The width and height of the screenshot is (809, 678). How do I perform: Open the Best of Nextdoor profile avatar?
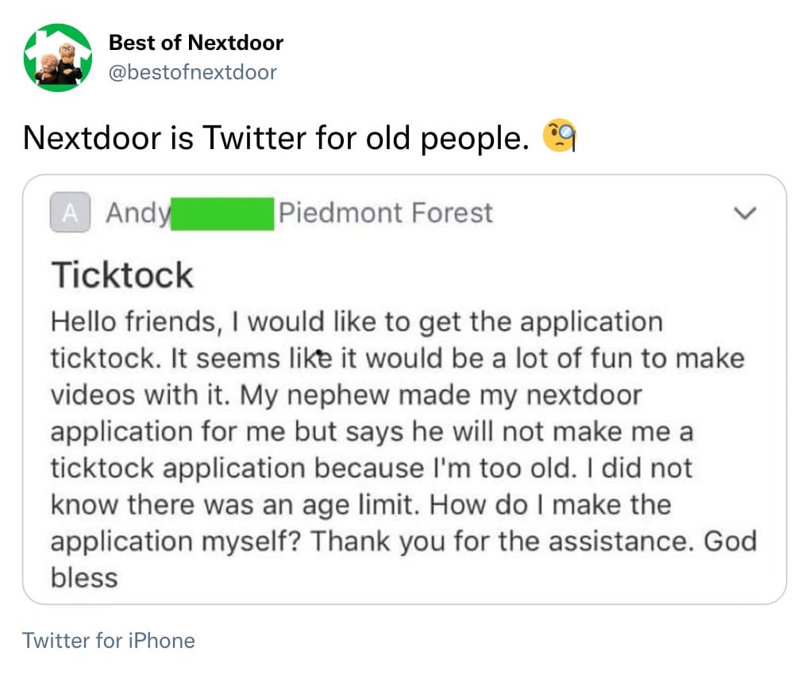[x=58, y=58]
